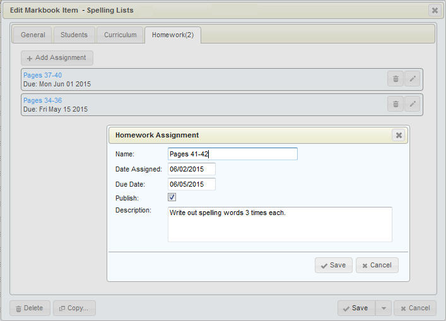
Task: Close the Edit Markbook Item window
Action: 434,10
